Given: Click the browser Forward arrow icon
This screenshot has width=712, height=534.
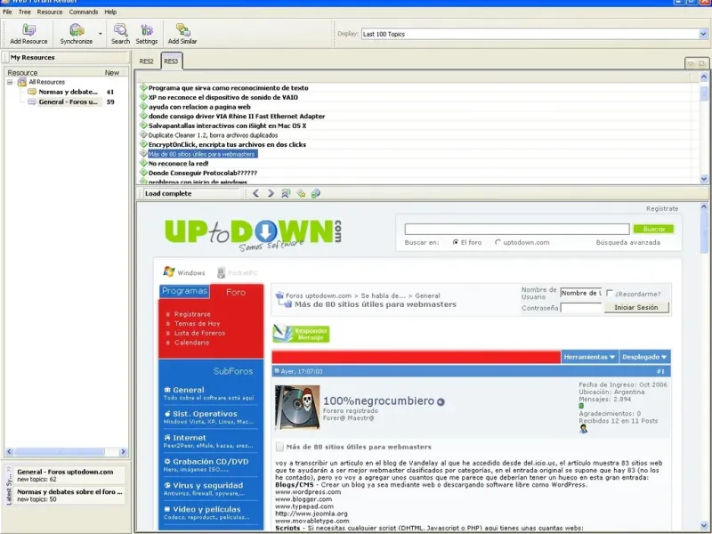Looking at the screenshot, I should tap(271, 193).
